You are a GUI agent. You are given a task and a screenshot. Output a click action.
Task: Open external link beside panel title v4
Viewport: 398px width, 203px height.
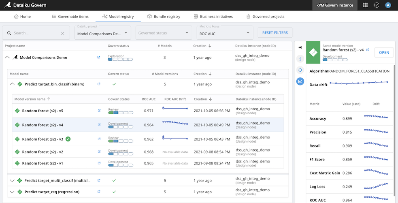tap(368, 50)
